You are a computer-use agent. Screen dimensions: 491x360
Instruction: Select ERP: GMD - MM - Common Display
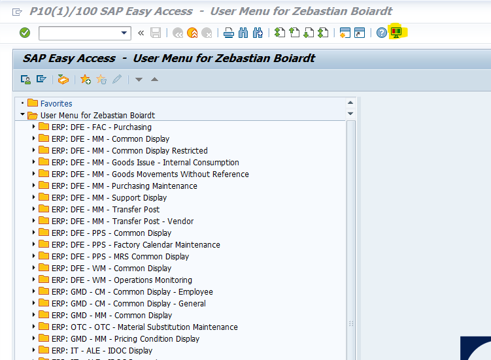(x=112, y=315)
